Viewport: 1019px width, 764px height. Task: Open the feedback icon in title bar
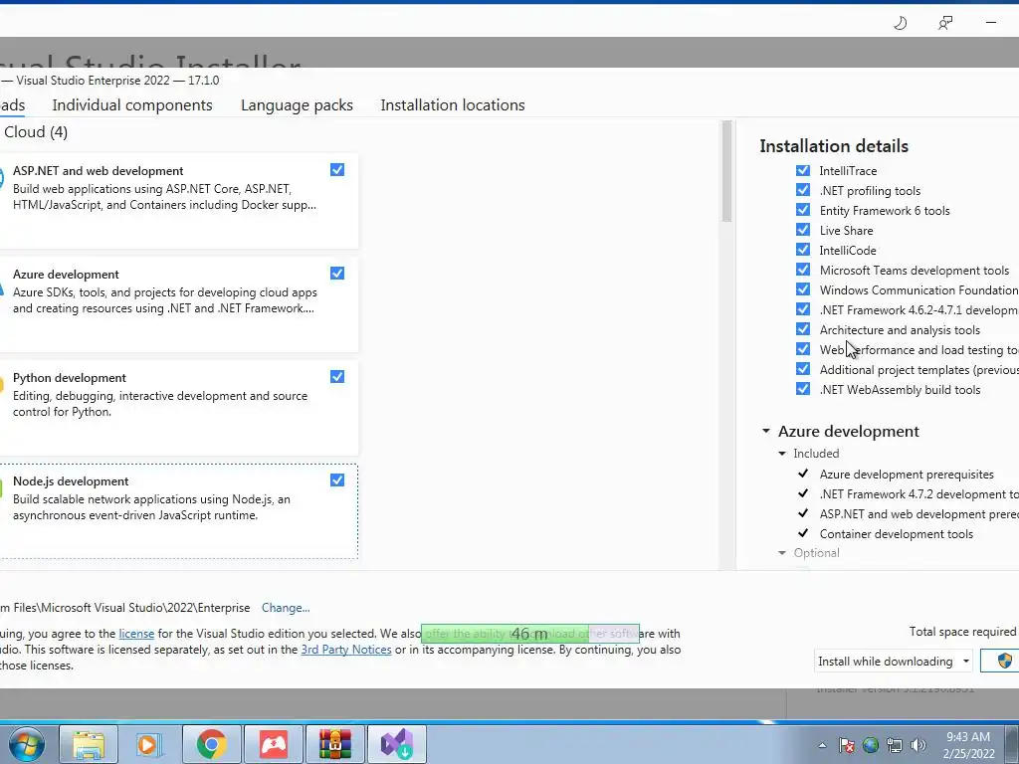(x=945, y=24)
